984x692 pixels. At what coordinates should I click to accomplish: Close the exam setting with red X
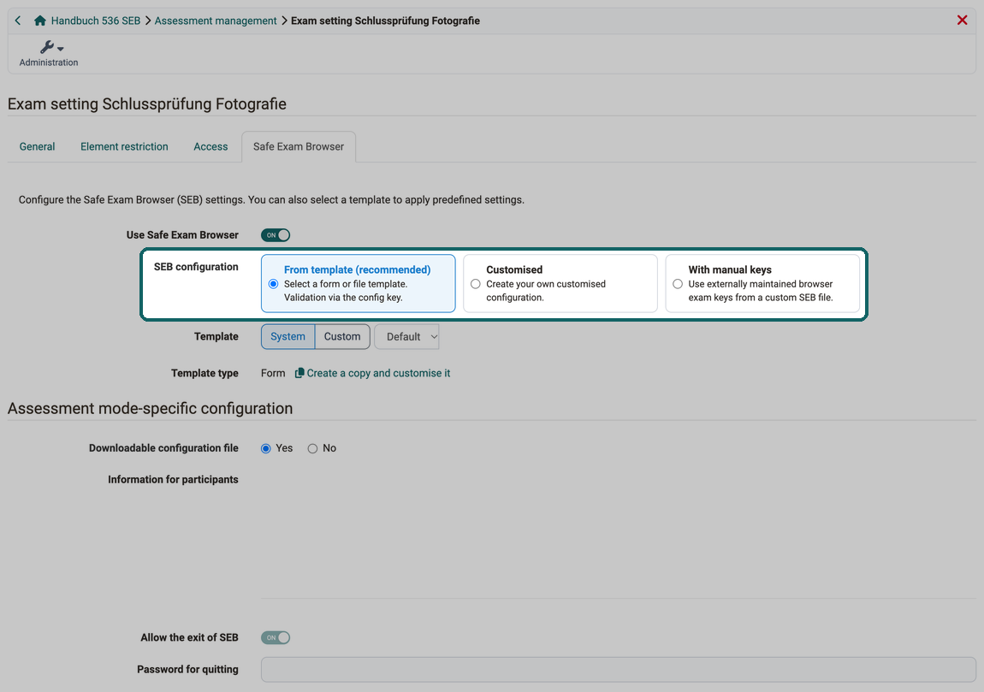pos(962,20)
